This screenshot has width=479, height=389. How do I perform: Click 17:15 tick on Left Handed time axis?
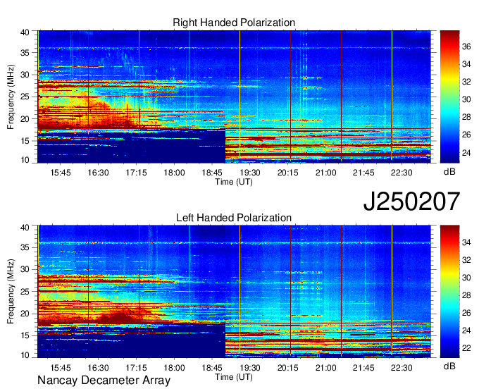[x=136, y=368]
